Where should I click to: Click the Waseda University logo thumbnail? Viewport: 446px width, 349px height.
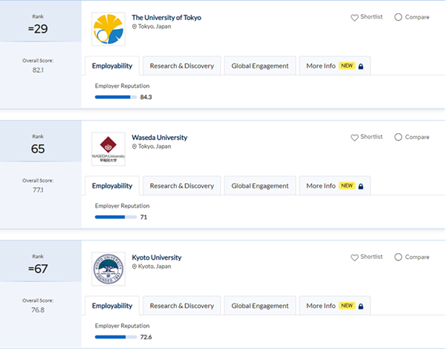[109, 149]
